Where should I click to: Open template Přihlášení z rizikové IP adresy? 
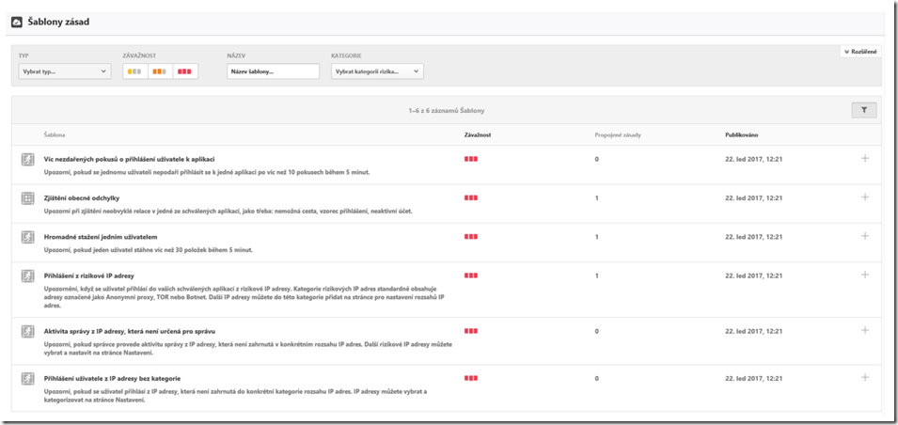click(88, 275)
